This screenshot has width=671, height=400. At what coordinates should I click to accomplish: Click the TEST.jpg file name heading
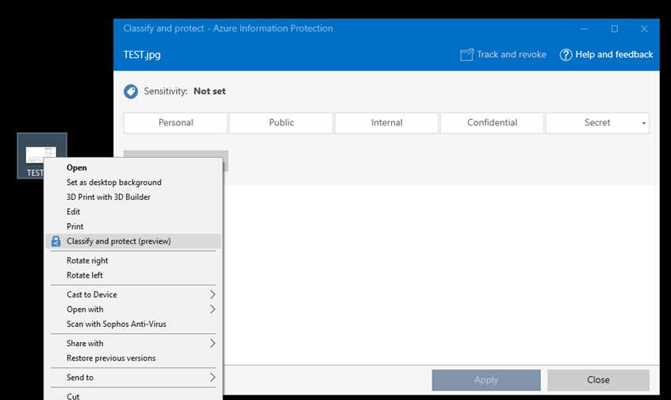(142, 55)
